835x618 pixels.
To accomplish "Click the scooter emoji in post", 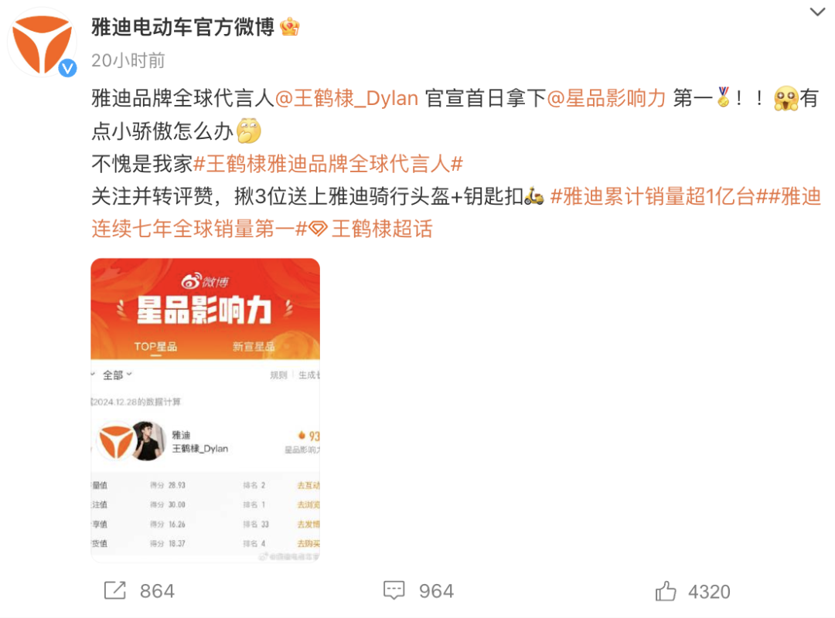I will click(x=534, y=196).
